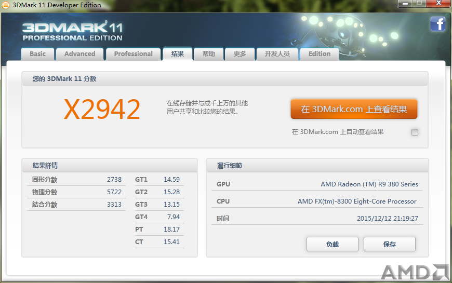Switch to the Basic tab
Viewport: 452px width, 283px height.
coord(37,54)
